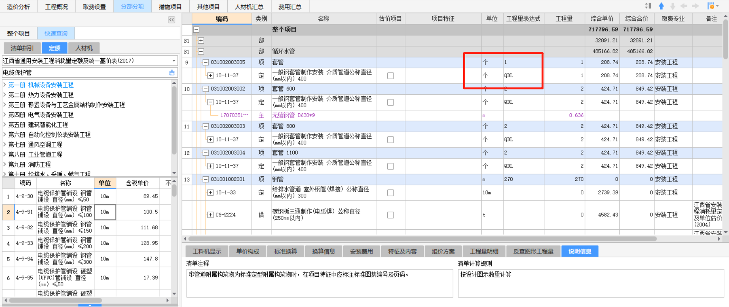
Task: Click the 清单注释 text box
Action: pos(320,283)
